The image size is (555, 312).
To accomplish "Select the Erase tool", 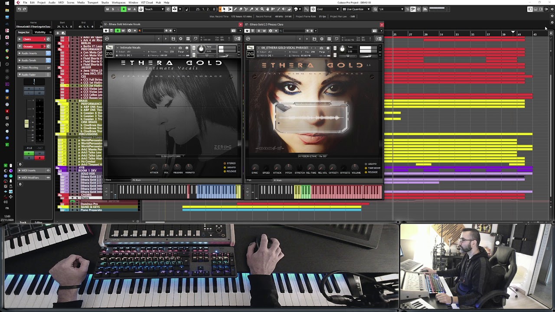I will point(240,9).
